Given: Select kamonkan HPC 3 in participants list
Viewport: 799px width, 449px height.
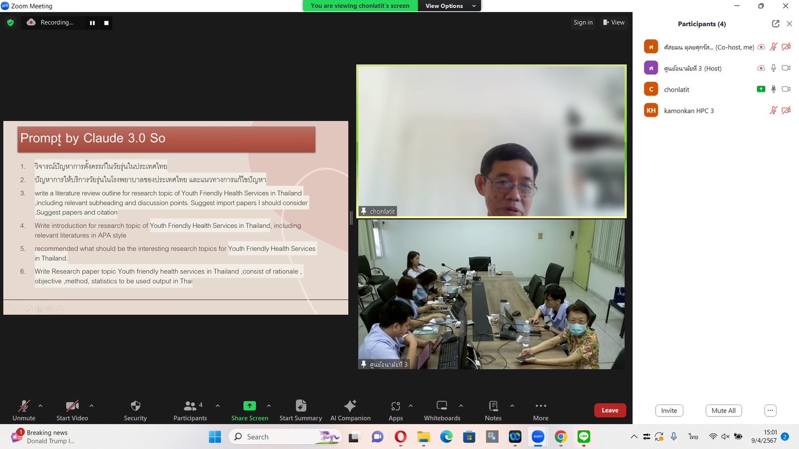Looking at the screenshot, I should [x=716, y=110].
